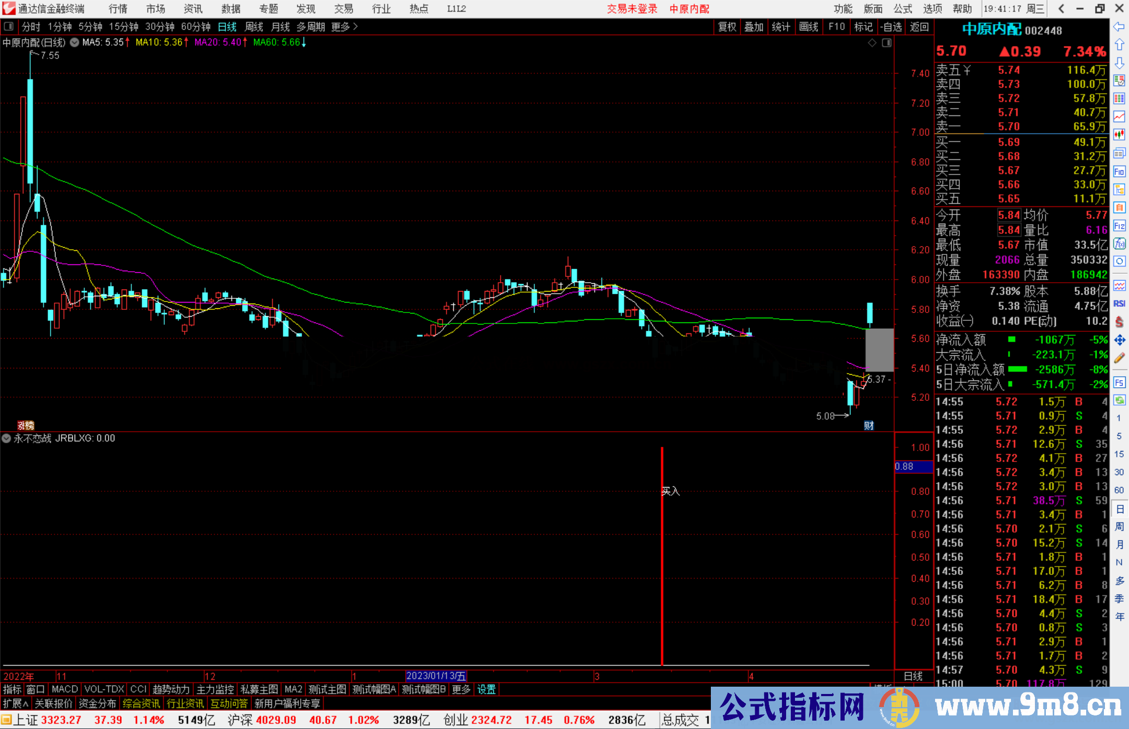Screen dimensions: 1129x729
Task: Expand 更多 period options in timeframe bar
Action: click(x=344, y=27)
